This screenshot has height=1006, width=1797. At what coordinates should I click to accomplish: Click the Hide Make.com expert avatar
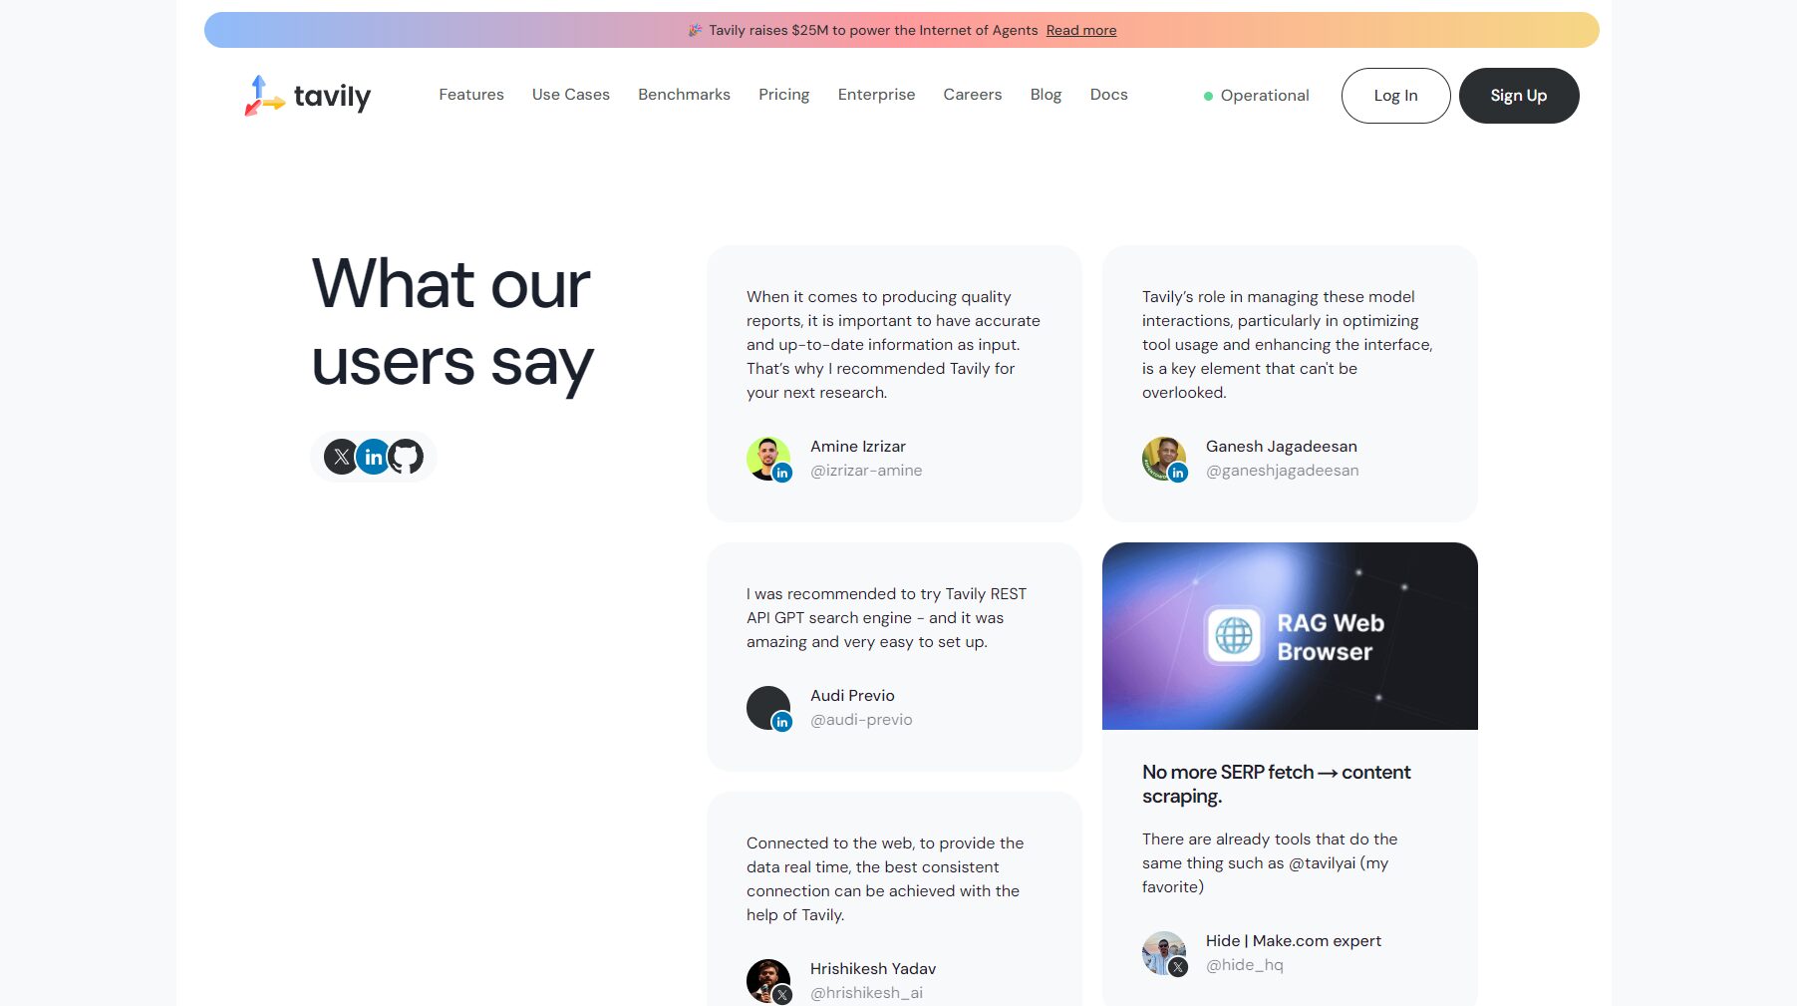(x=1163, y=953)
